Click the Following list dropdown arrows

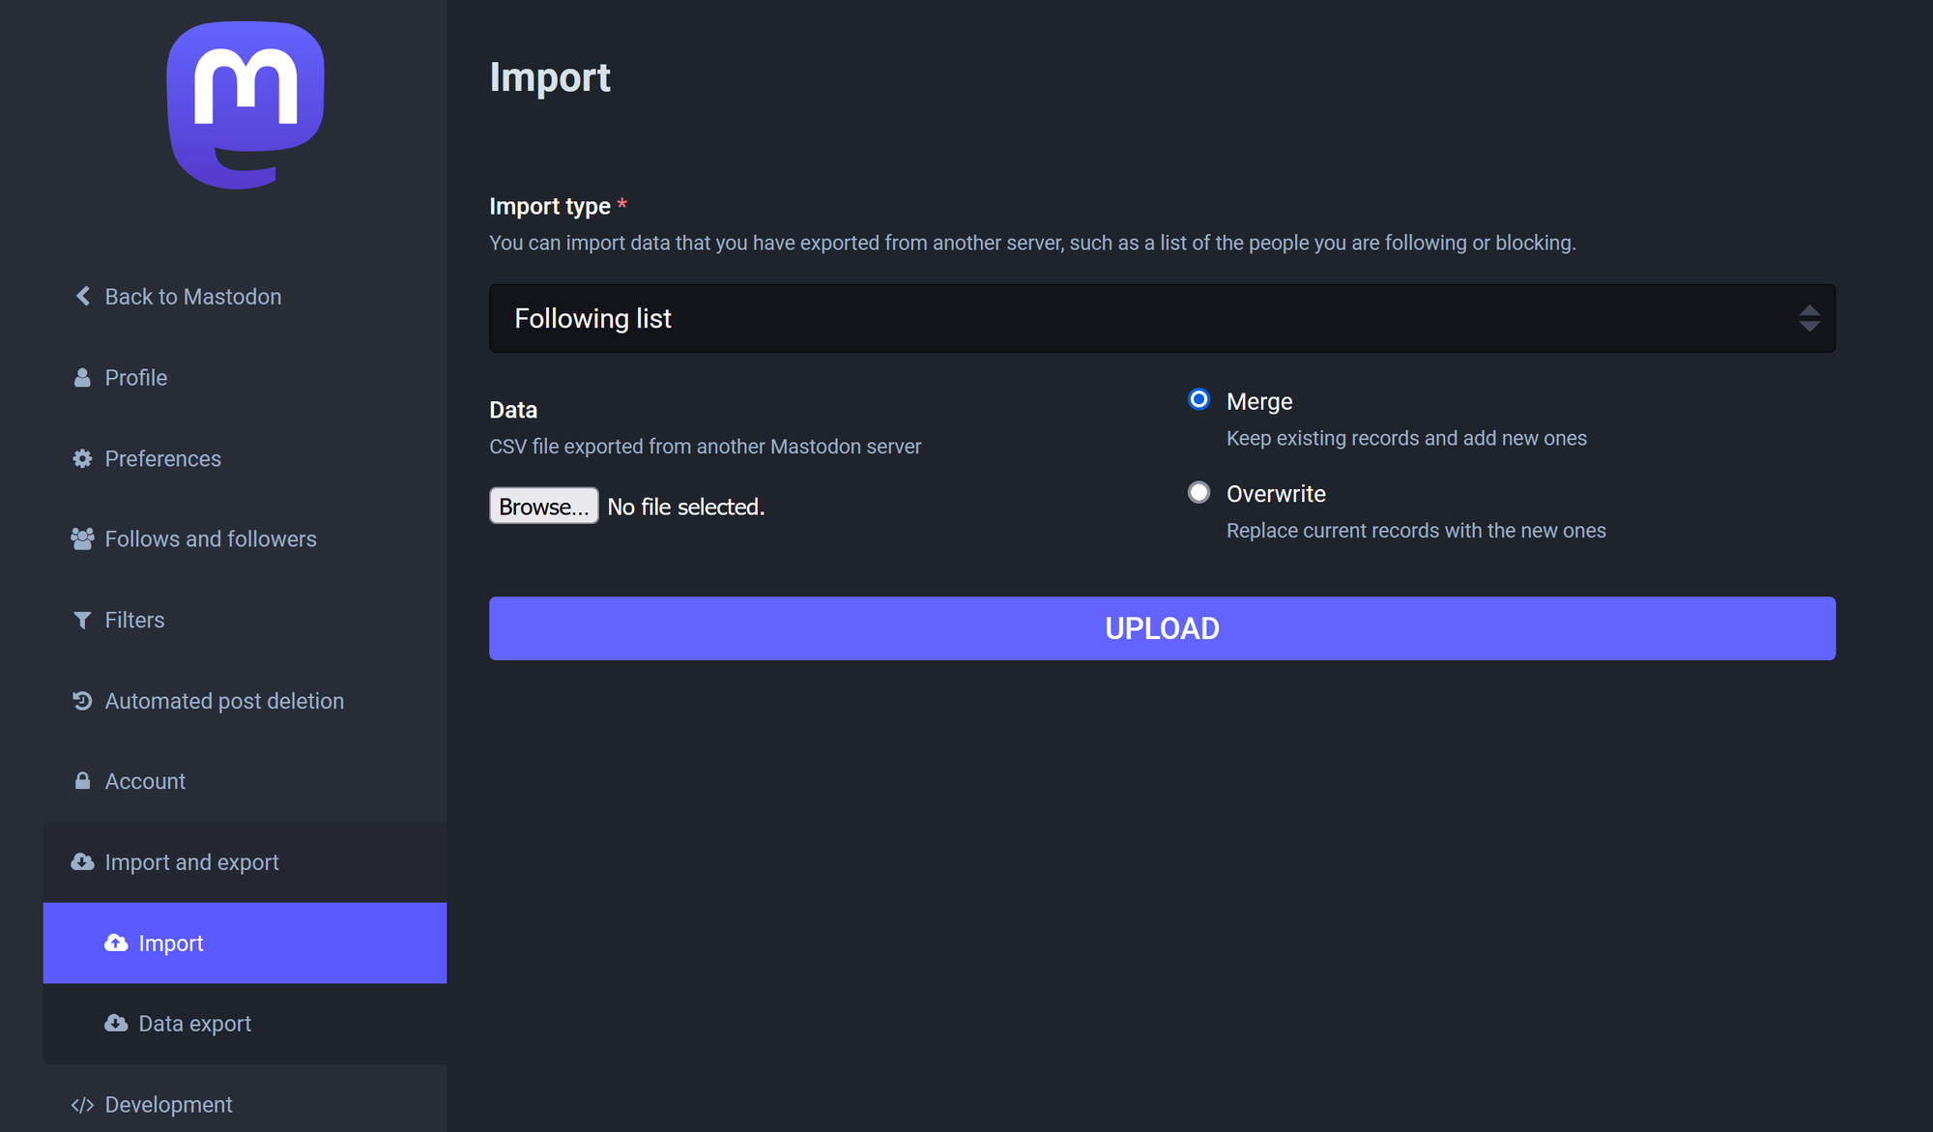pos(1809,318)
